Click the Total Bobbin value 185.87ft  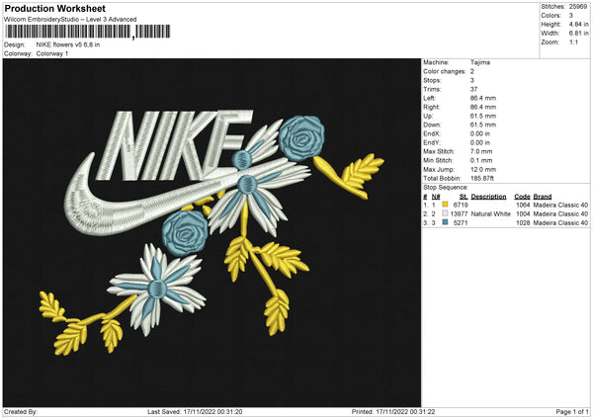point(482,178)
